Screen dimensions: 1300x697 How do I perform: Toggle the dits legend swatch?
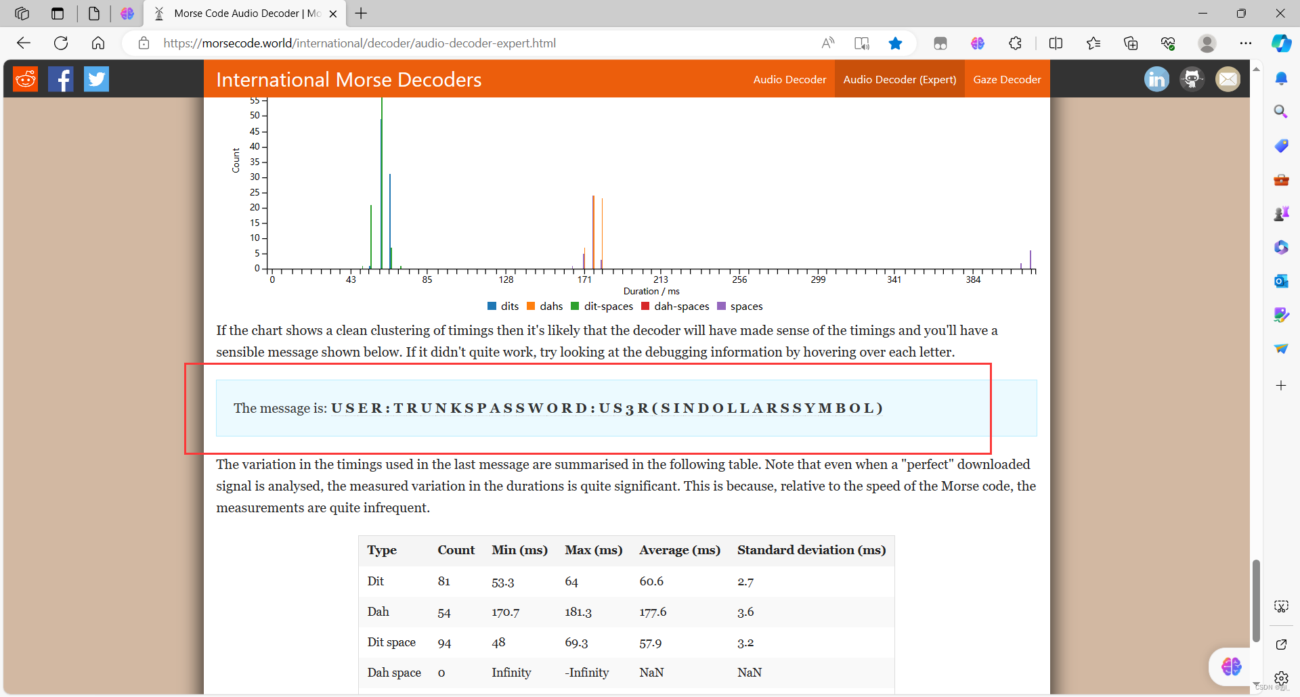(492, 307)
